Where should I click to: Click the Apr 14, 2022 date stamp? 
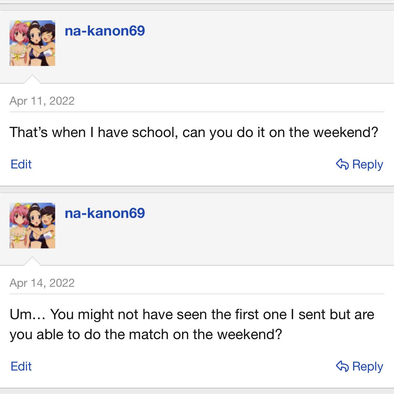pyautogui.click(x=42, y=283)
